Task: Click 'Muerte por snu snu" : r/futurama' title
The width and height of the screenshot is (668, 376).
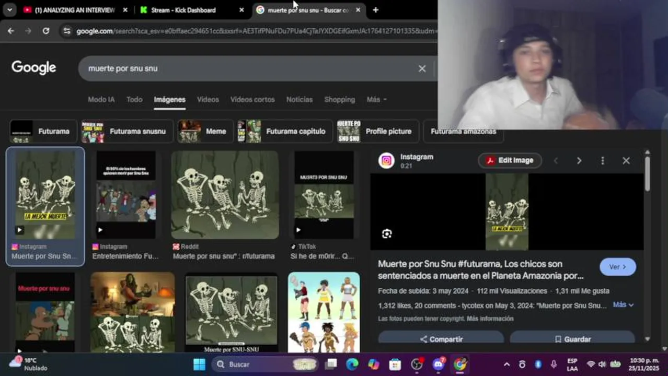Action: coord(224,256)
